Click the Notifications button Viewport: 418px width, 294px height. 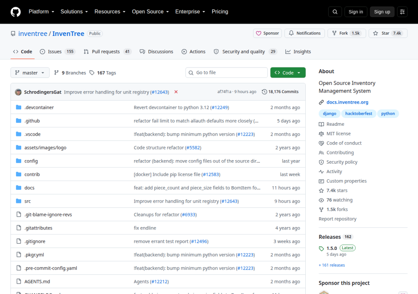coord(305,33)
